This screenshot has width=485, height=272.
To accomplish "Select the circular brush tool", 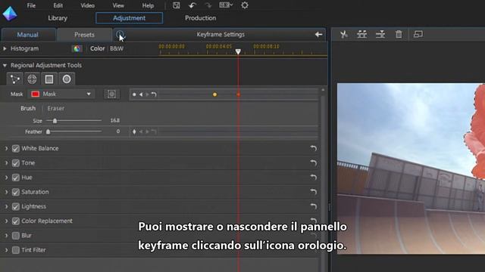I will tap(67, 79).
